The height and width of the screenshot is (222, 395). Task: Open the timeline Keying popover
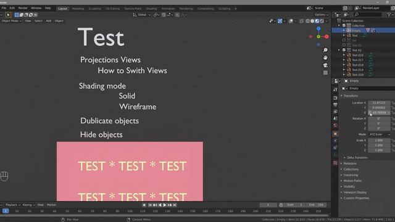click(x=28, y=205)
